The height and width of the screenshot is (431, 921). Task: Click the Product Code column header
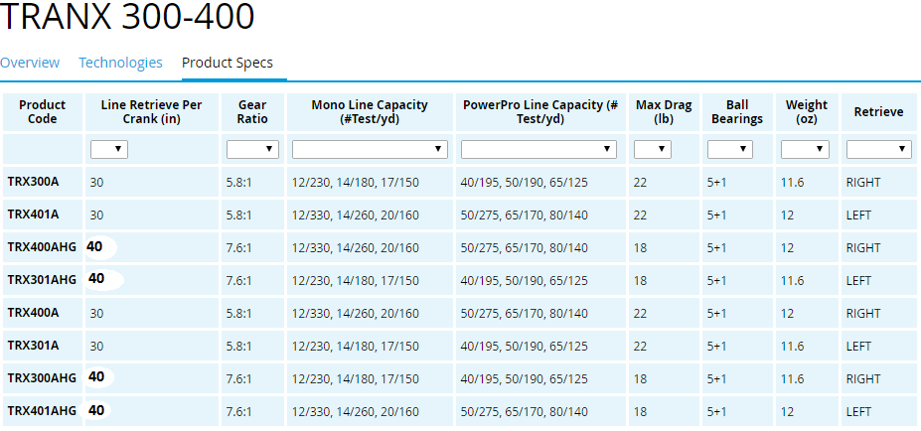(43, 112)
